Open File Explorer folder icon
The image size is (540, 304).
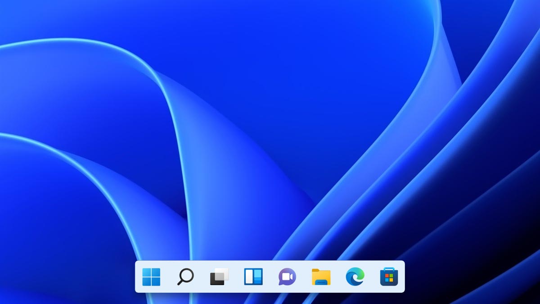(x=321, y=277)
